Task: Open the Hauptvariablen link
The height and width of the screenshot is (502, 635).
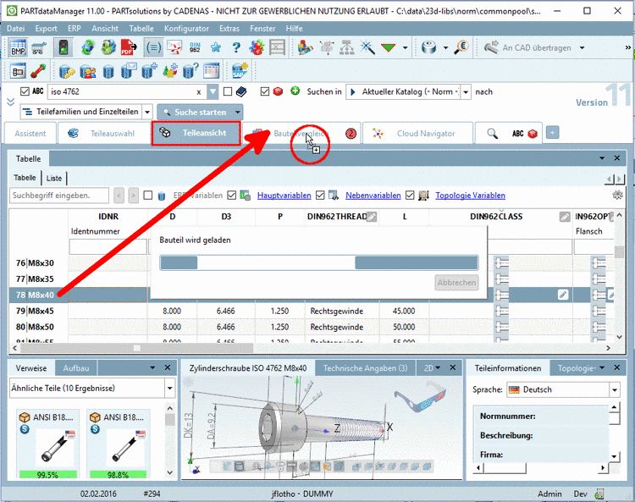Action: [284, 196]
